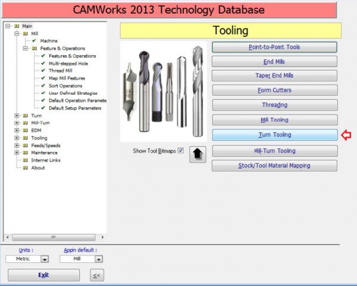Image resolution: width=357 pixels, height=286 pixels.
Task: Click the << collapse panel button
Action: click(97, 275)
